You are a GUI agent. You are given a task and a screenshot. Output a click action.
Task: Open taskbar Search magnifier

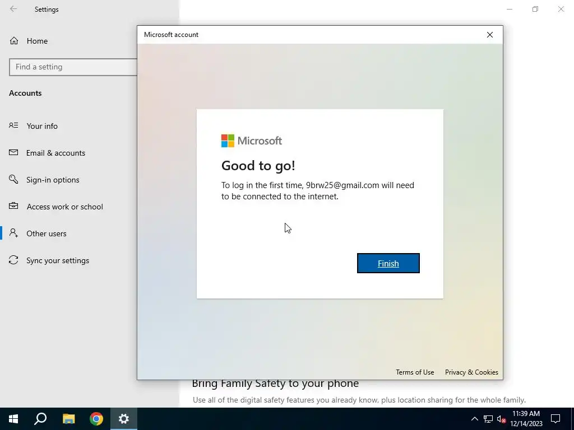[x=40, y=419]
